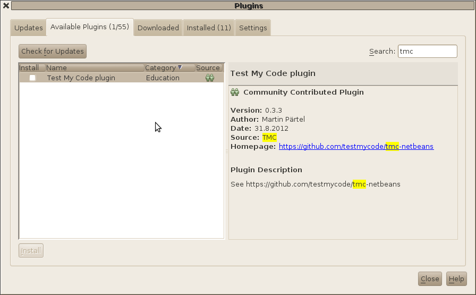Click the Install column header
Screen dimensions: 476x295
click(x=32, y=68)
